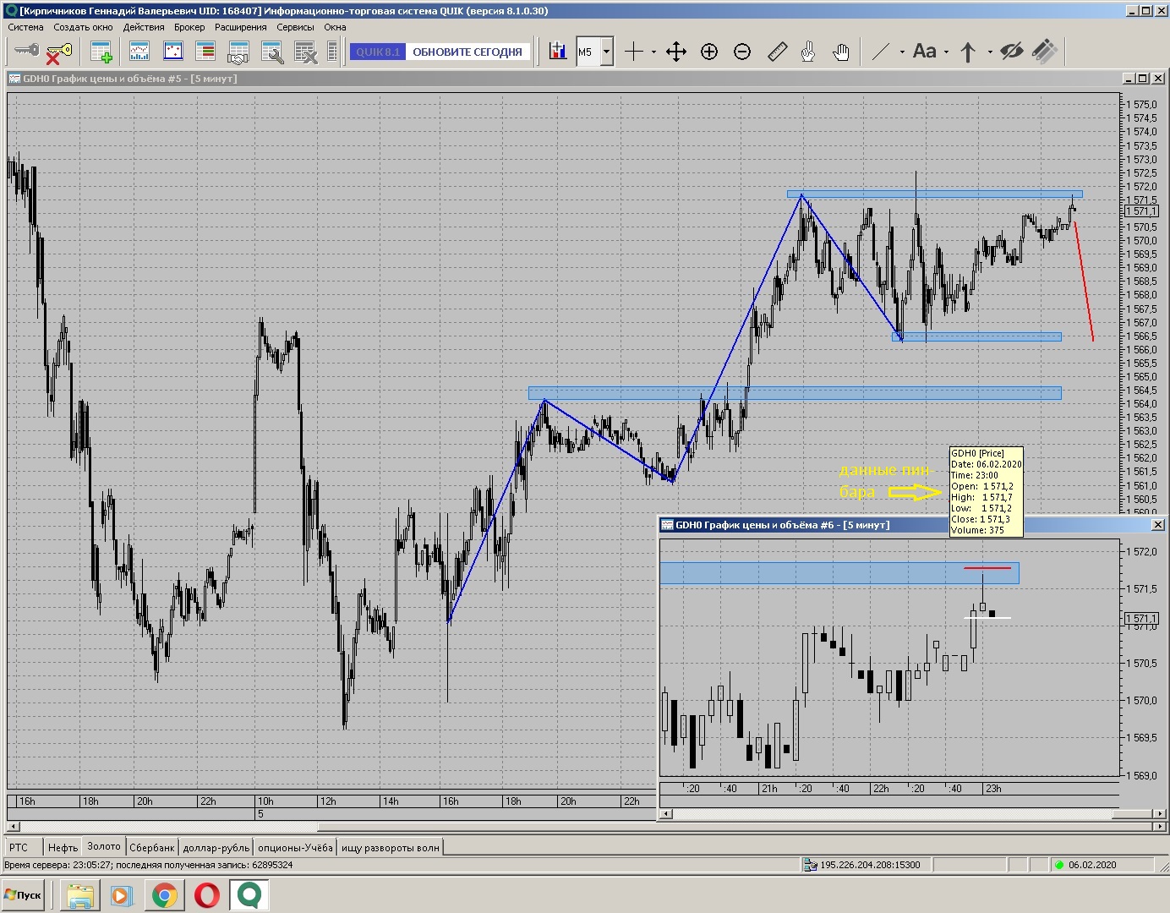1170x913 pixels.
Task: Switch to the доллар-рубль tab
Action: pos(216,847)
